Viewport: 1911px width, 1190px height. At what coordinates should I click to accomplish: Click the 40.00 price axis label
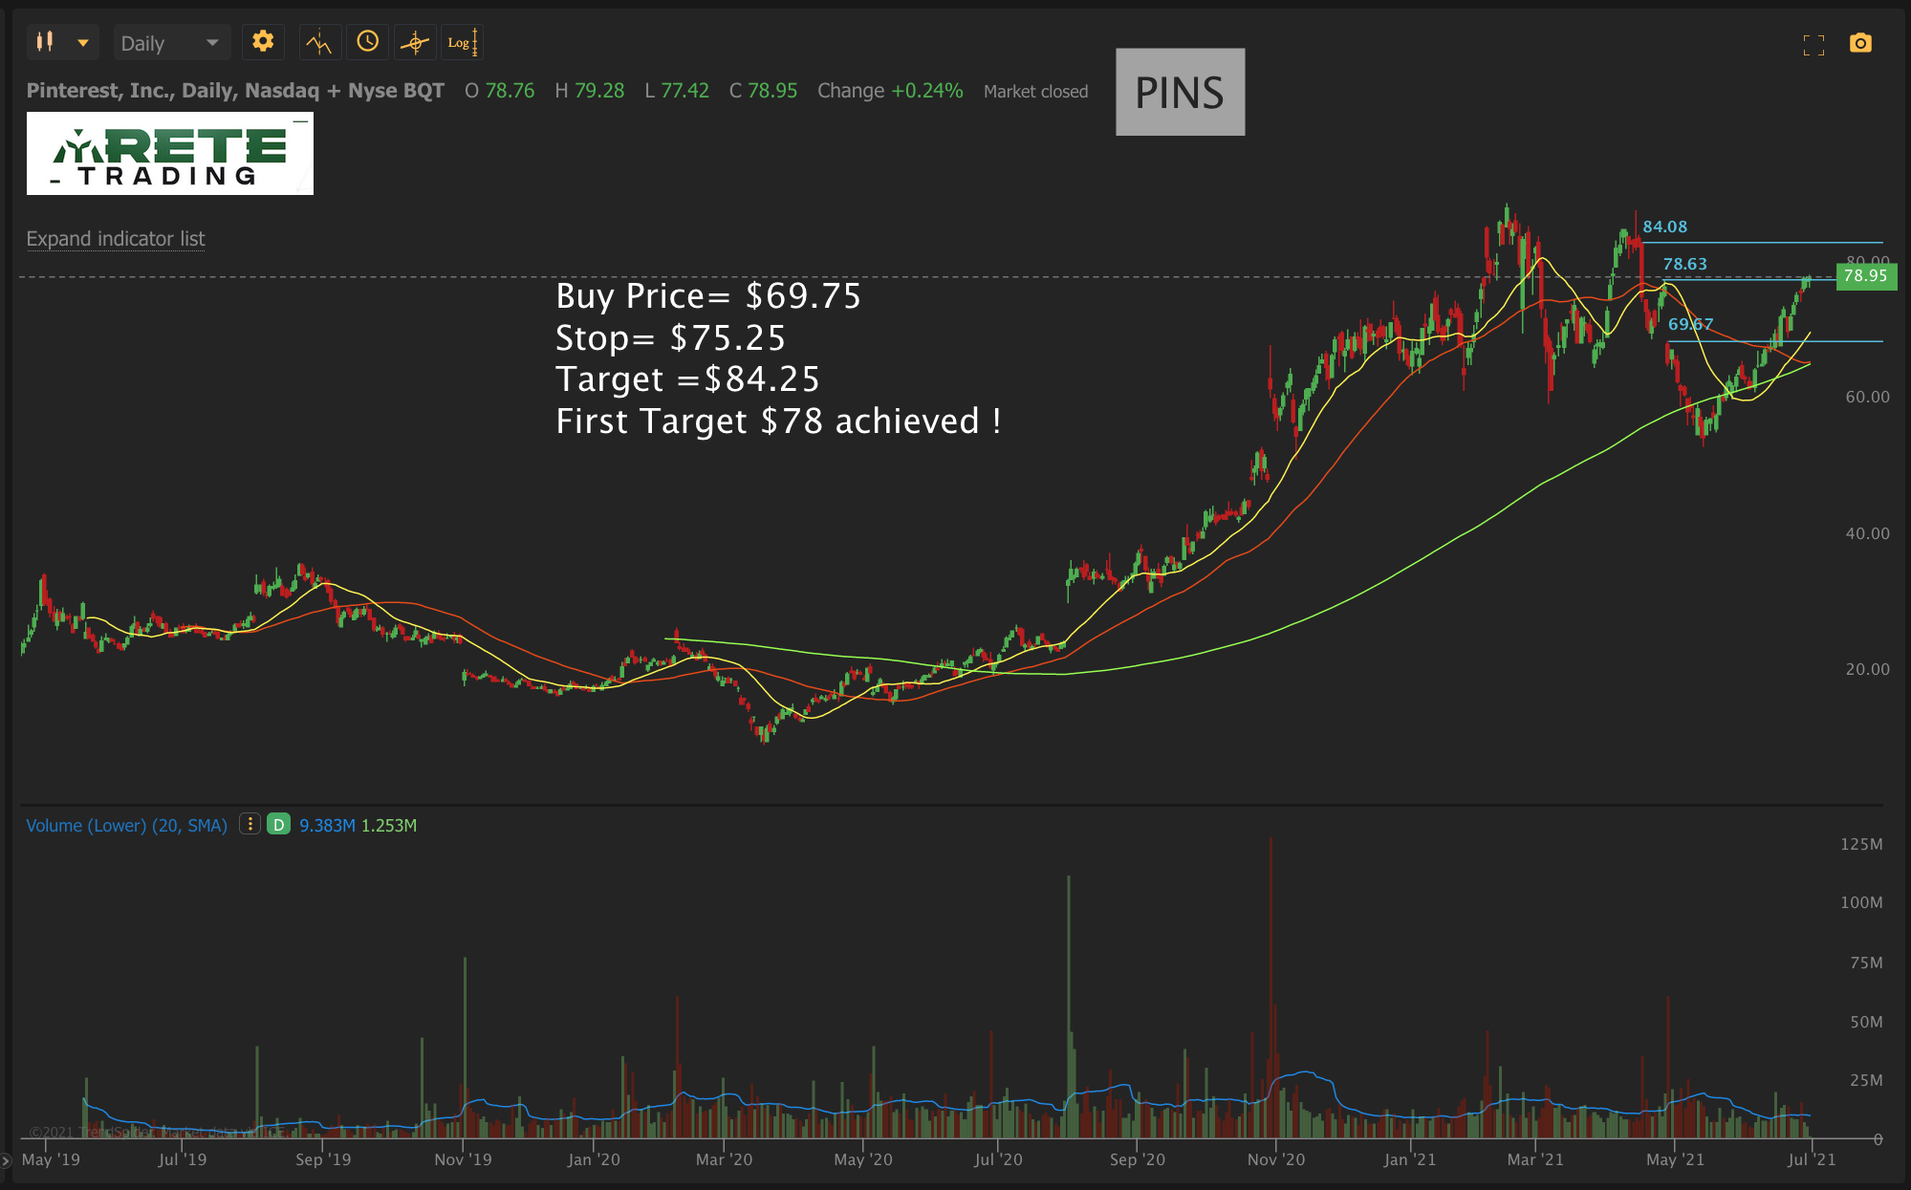(1867, 533)
